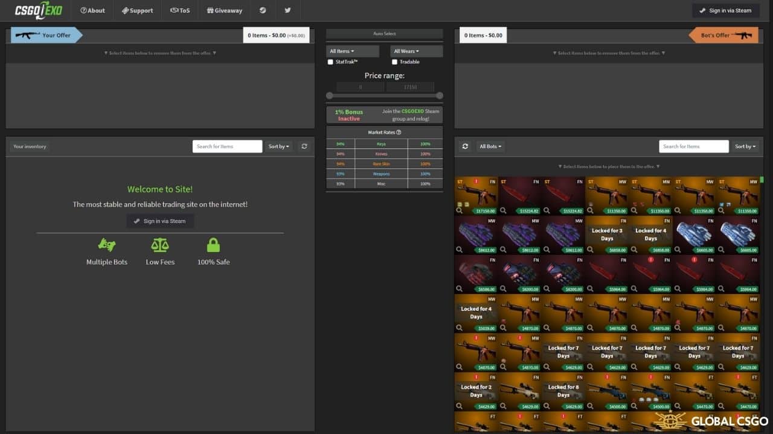Click the CSGOEXO logo
This screenshot has width=773, height=434.
(x=39, y=10)
